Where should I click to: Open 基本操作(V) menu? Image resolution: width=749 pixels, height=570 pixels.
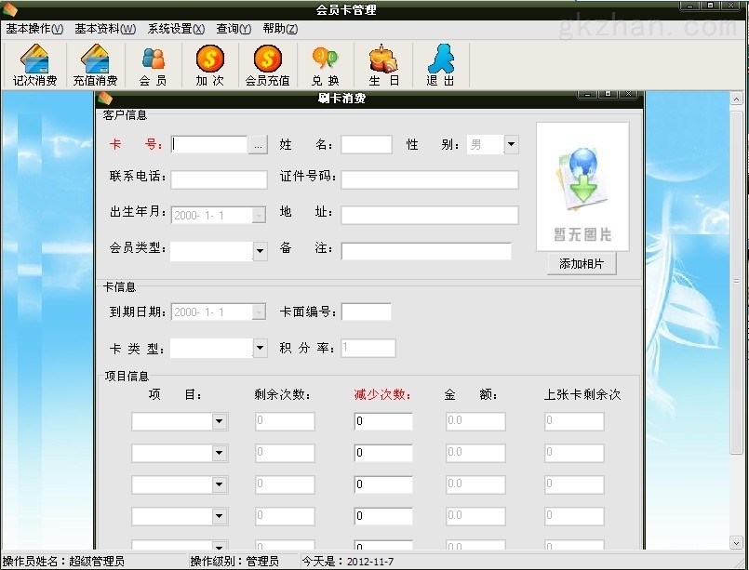pos(34,29)
